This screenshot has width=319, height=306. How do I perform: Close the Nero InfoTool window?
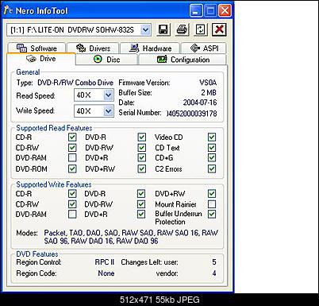point(225,11)
